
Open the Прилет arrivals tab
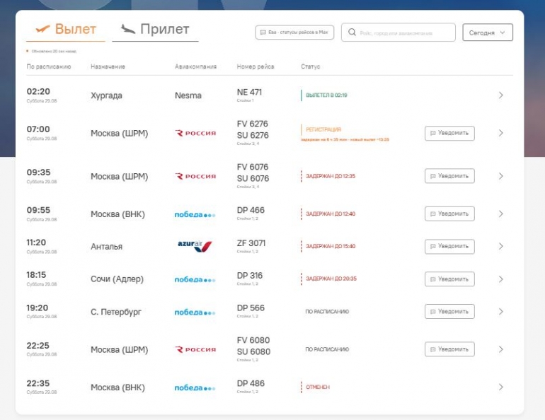click(155, 29)
